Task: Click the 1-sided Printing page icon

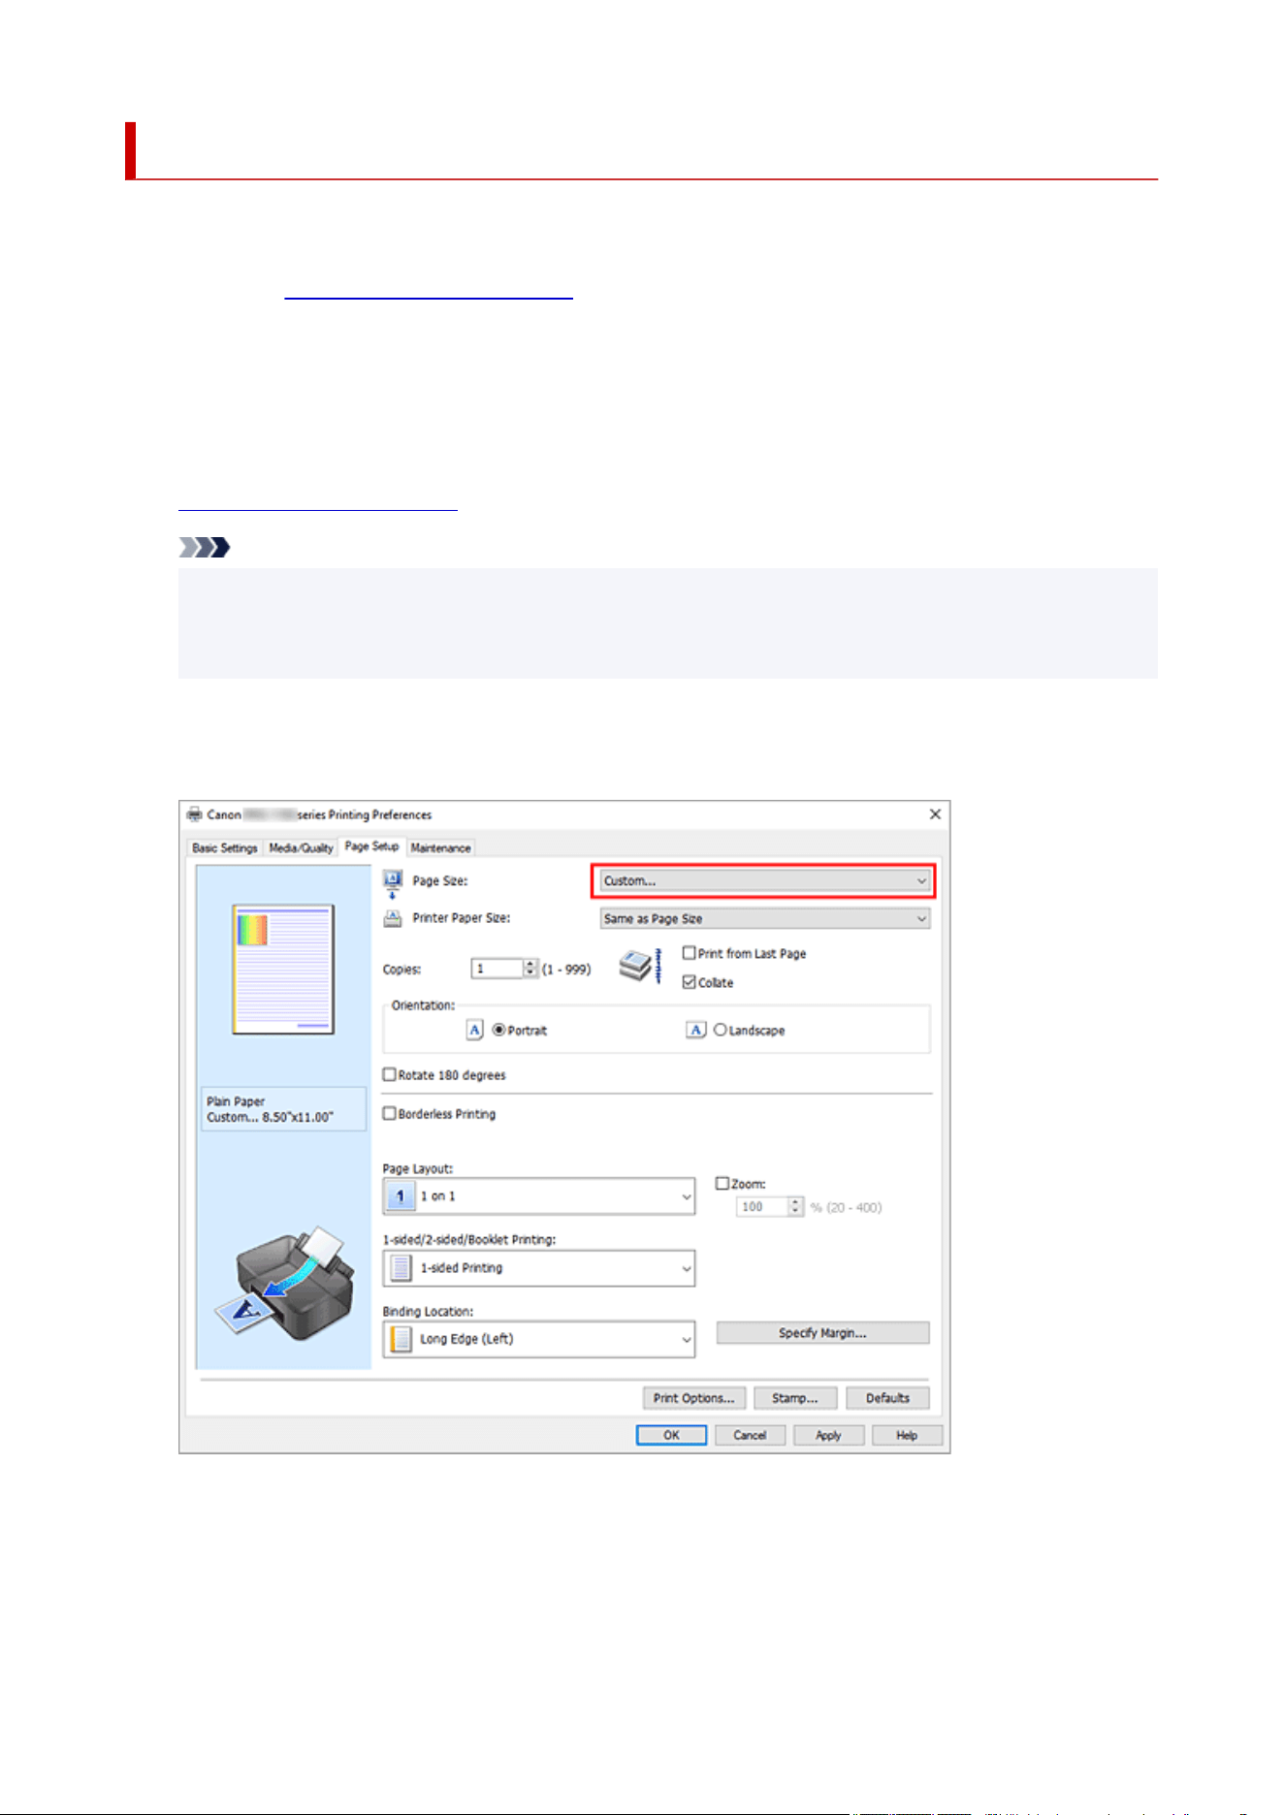Action: pyautogui.click(x=401, y=1268)
